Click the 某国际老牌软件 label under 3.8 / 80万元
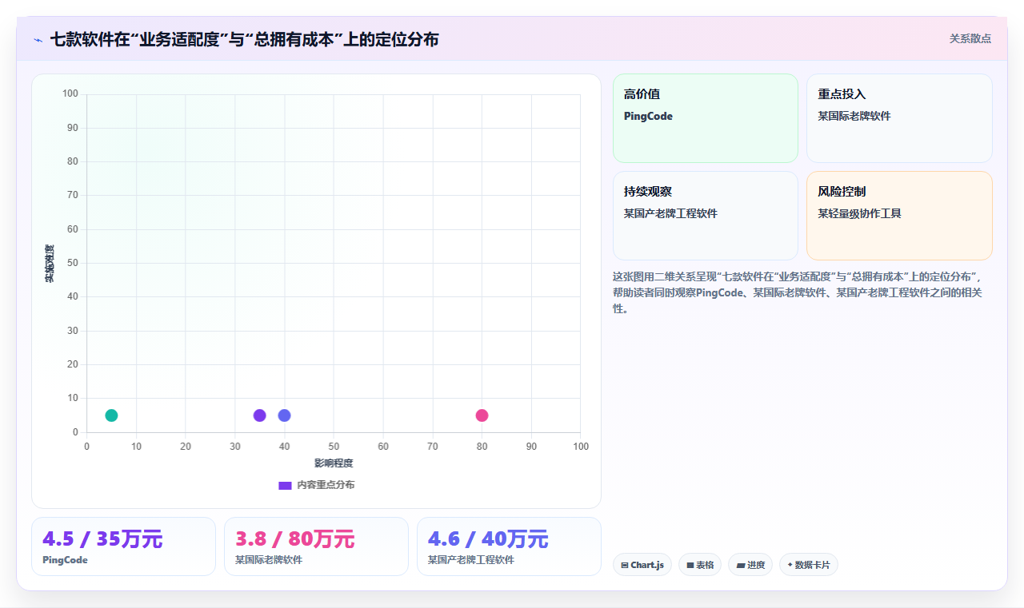This screenshot has height=608, width=1024. (269, 560)
